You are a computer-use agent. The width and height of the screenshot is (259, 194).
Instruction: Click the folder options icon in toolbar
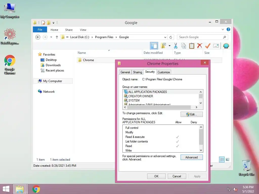[163, 46]
